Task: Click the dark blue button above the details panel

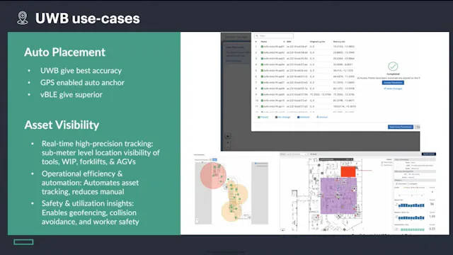Action: [x=429, y=154]
